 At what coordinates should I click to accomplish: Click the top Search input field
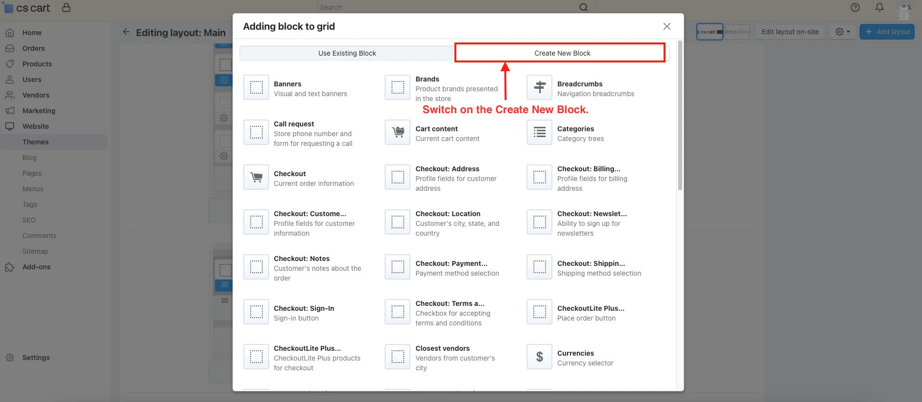click(446, 7)
